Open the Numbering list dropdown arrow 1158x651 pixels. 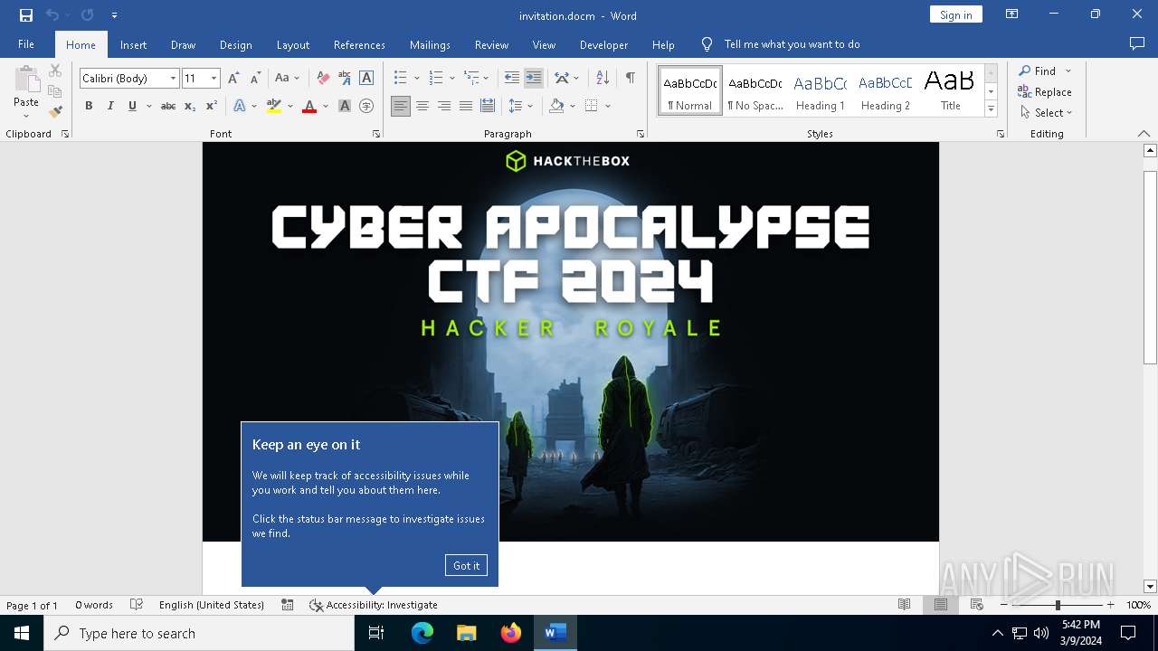[x=451, y=79]
